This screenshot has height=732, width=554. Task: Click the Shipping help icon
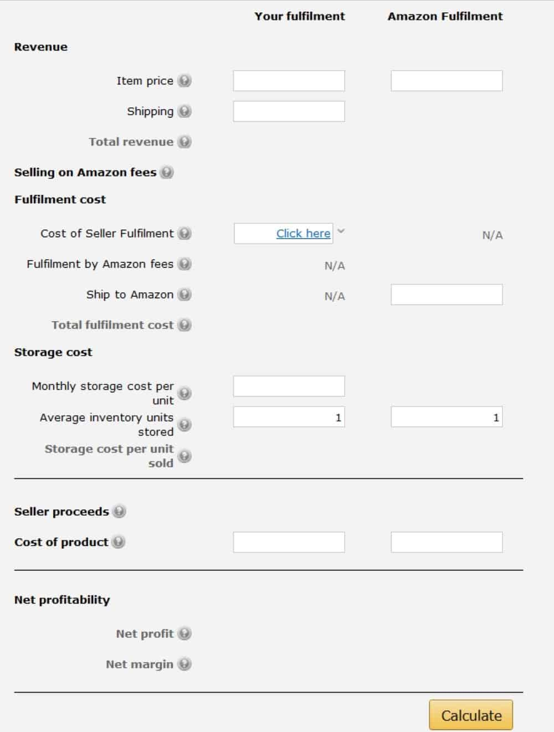click(184, 111)
